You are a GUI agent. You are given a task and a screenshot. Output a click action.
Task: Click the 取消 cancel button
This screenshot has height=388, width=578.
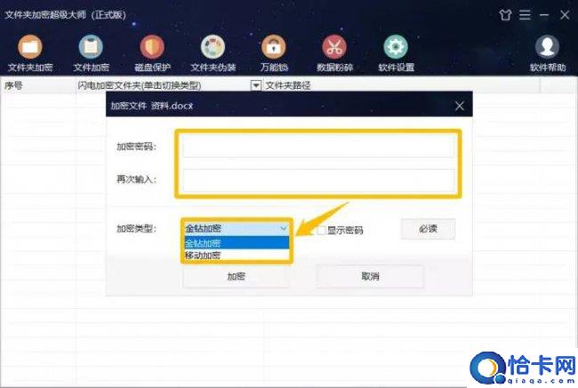click(x=371, y=276)
